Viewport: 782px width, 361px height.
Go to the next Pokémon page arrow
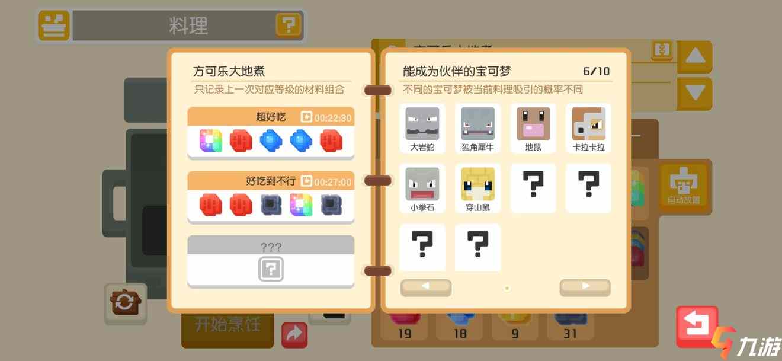pyautogui.click(x=585, y=286)
